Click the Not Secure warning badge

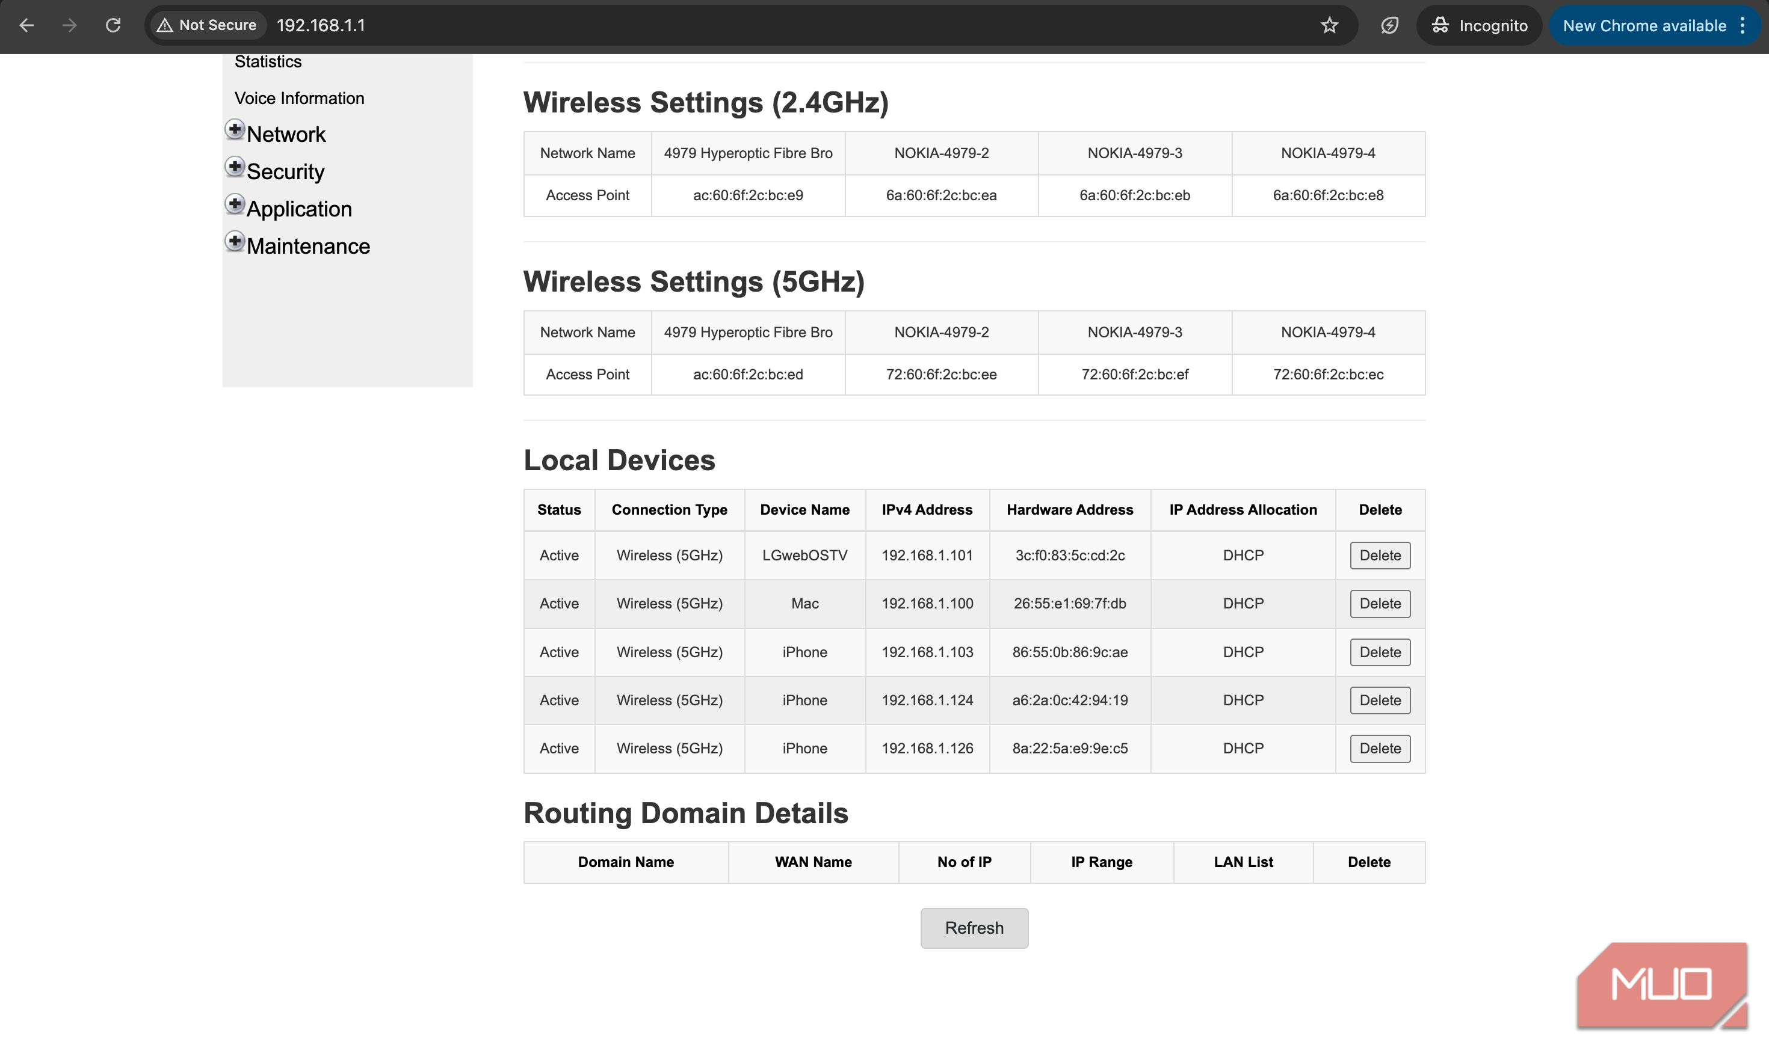(x=207, y=25)
